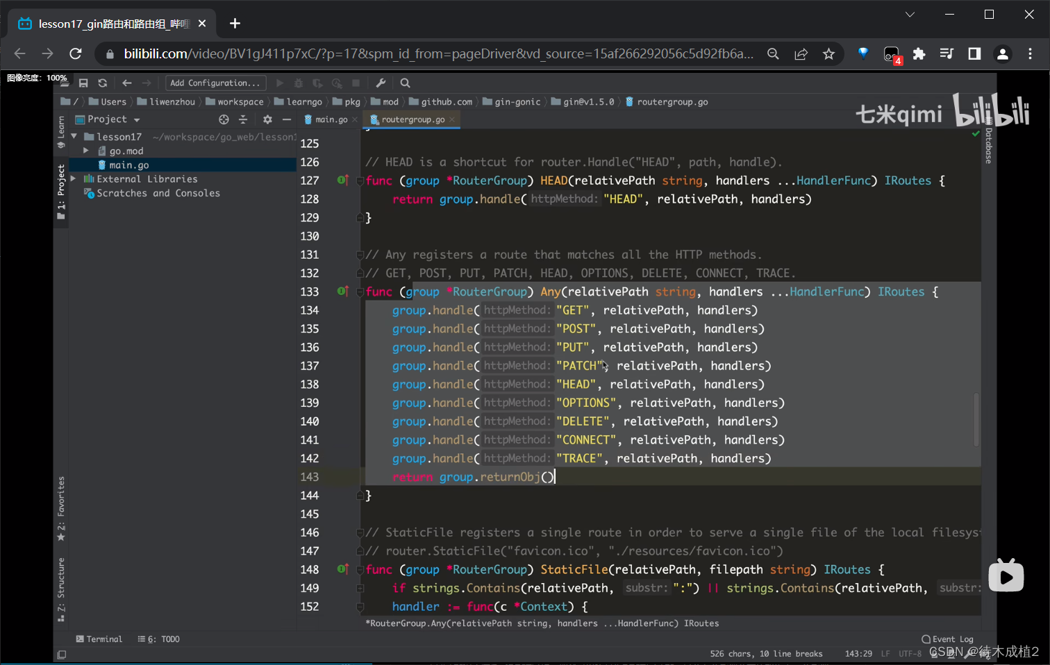The width and height of the screenshot is (1050, 665).
Task: Click the Add Configuration button
Action: [x=215, y=83]
